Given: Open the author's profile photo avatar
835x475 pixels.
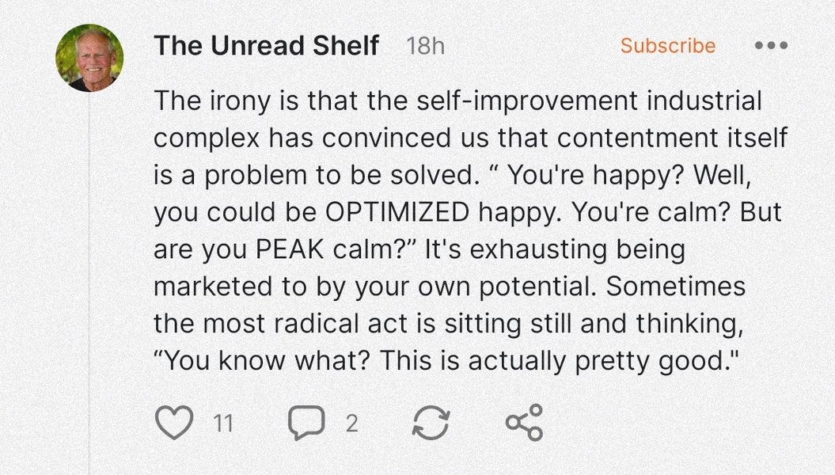Looking at the screenshot, I should coord(89,58).
